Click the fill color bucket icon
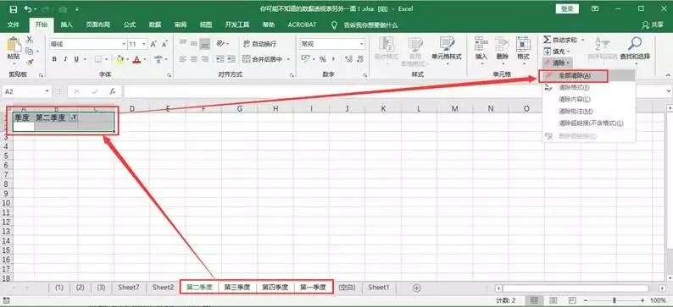 120,59
